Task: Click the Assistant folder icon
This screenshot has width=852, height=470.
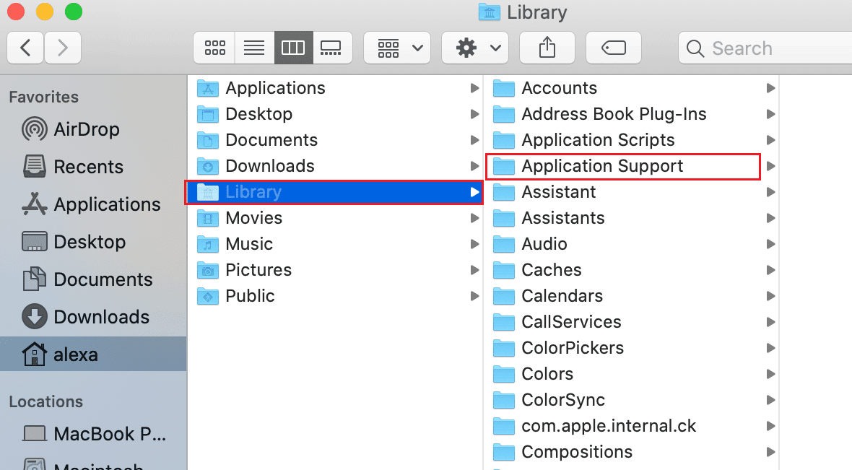Action: click(x=504, y=192)
